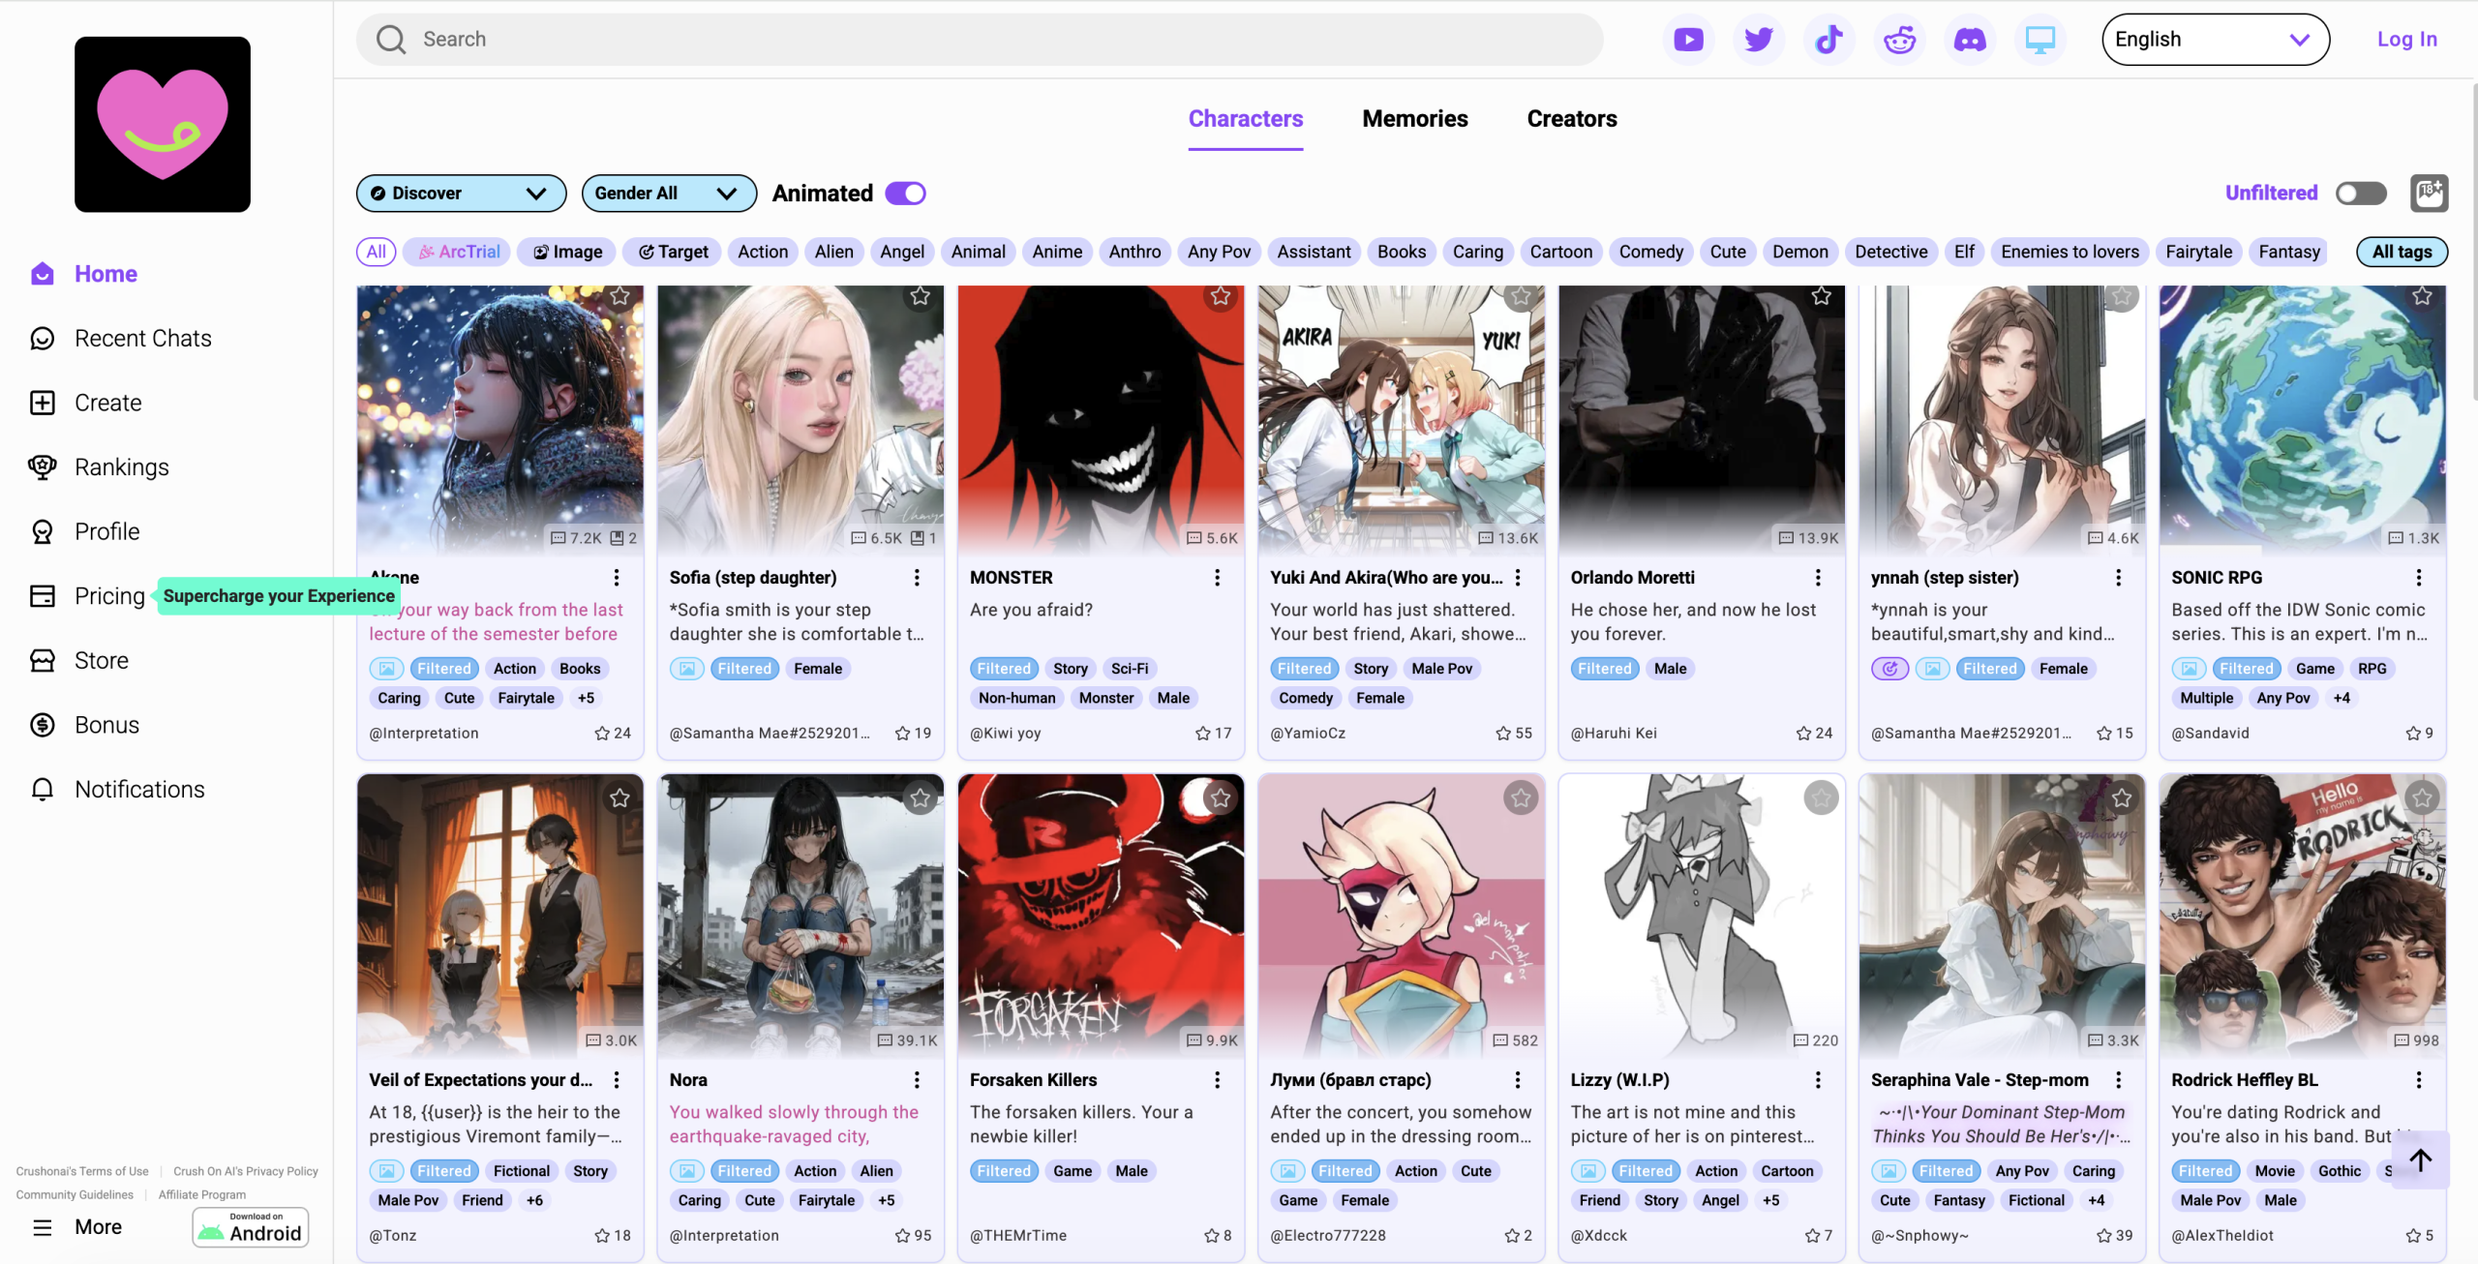The width and height of the screenshot is (2478, 1264).
Task: Click the scroll-to-top arrow button
Action: click(x=2420, y=1159)
